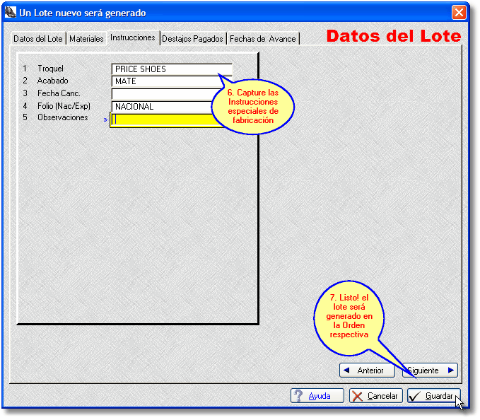This screenshot has width=480, height=420.
Task: Switch to the Fechas de Avance tab
Action: (x=262, y=39)
